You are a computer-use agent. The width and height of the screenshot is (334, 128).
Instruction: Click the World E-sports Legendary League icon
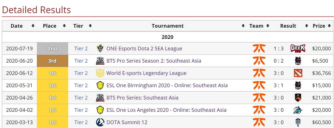coord(100,73)
